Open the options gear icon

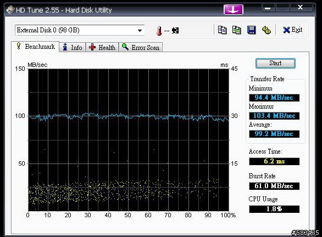click(x=267, y=30)
